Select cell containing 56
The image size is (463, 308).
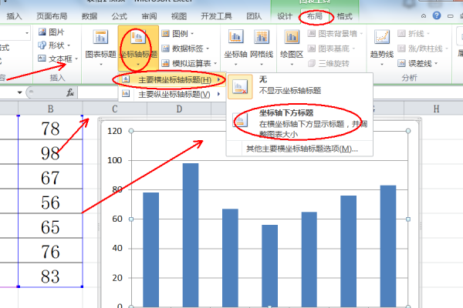click(x=50, y=201)
